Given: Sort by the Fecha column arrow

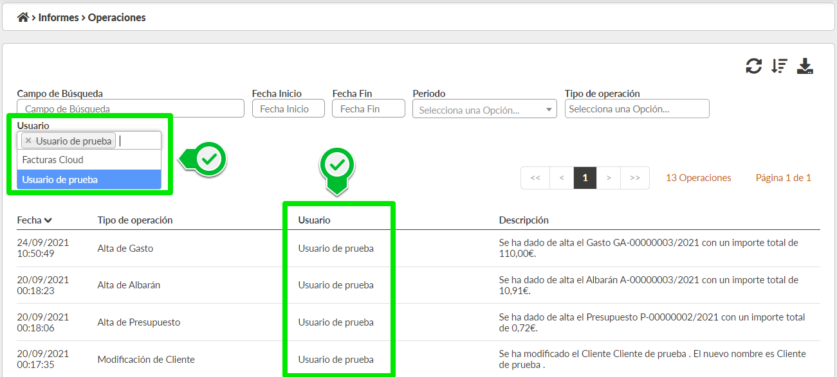Looking at the screenshot, I should (x=48, y=220).
